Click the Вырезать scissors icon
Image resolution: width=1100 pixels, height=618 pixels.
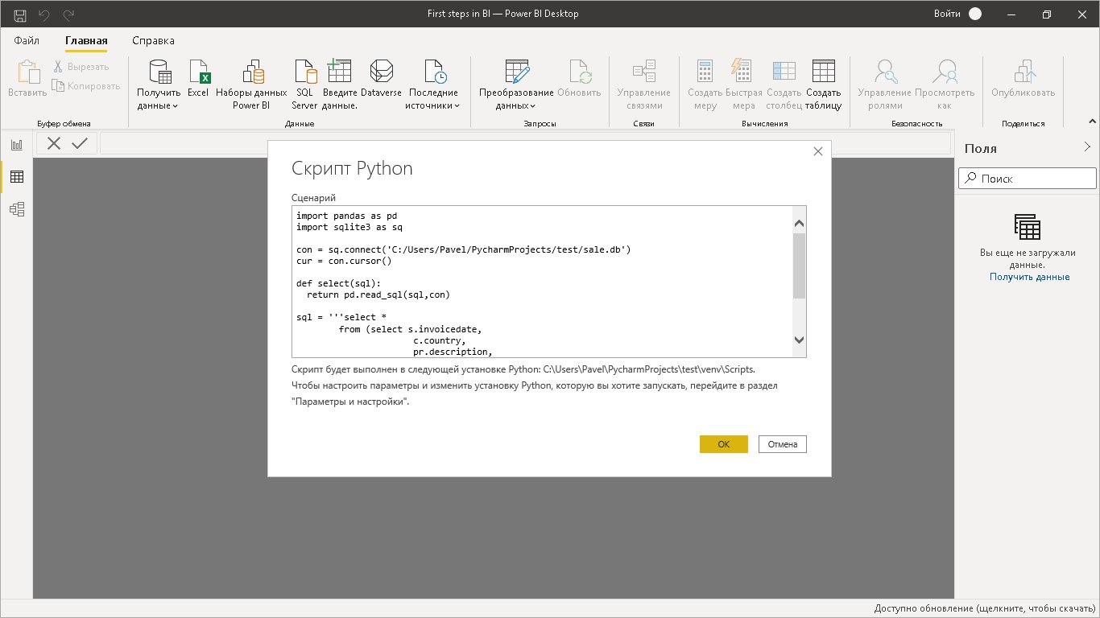tap(59, 67)
